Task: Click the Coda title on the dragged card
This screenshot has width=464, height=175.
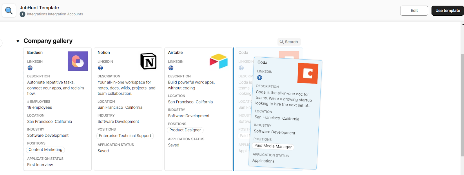Action: click(262, 62)
